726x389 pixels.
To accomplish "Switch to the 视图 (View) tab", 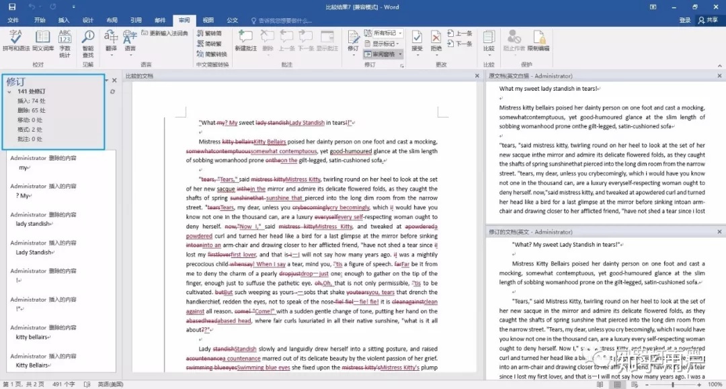I will (x=208, y=20).
